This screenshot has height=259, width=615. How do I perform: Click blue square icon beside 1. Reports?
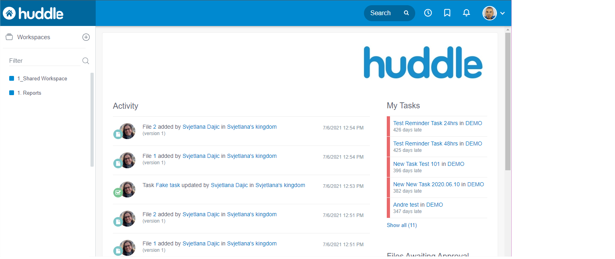[12, 93]
